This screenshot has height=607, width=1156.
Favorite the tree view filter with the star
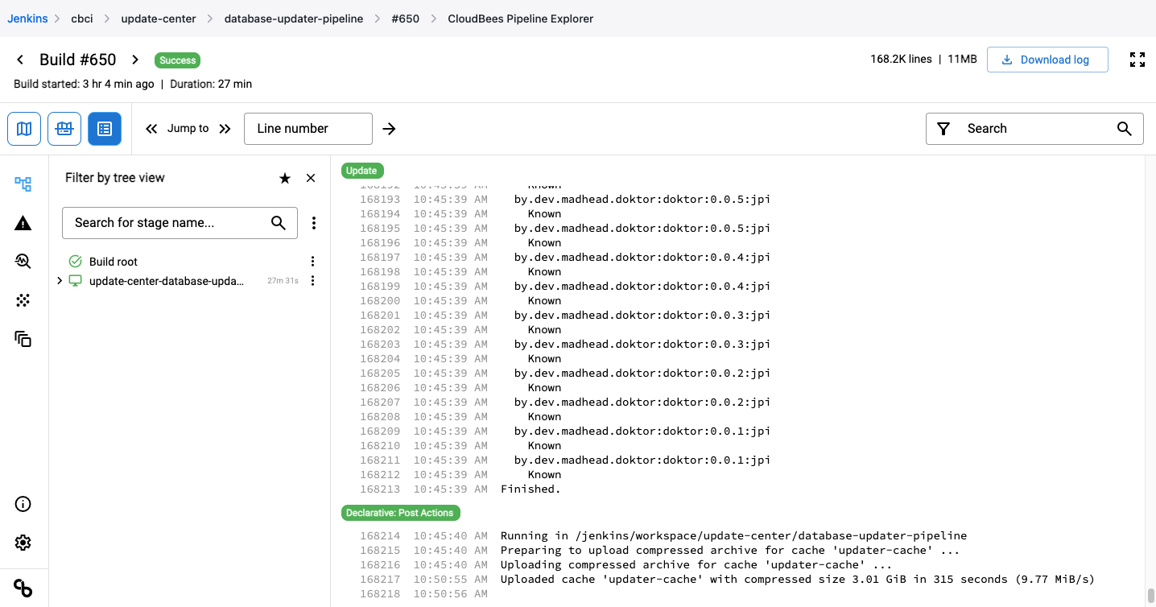285,178
